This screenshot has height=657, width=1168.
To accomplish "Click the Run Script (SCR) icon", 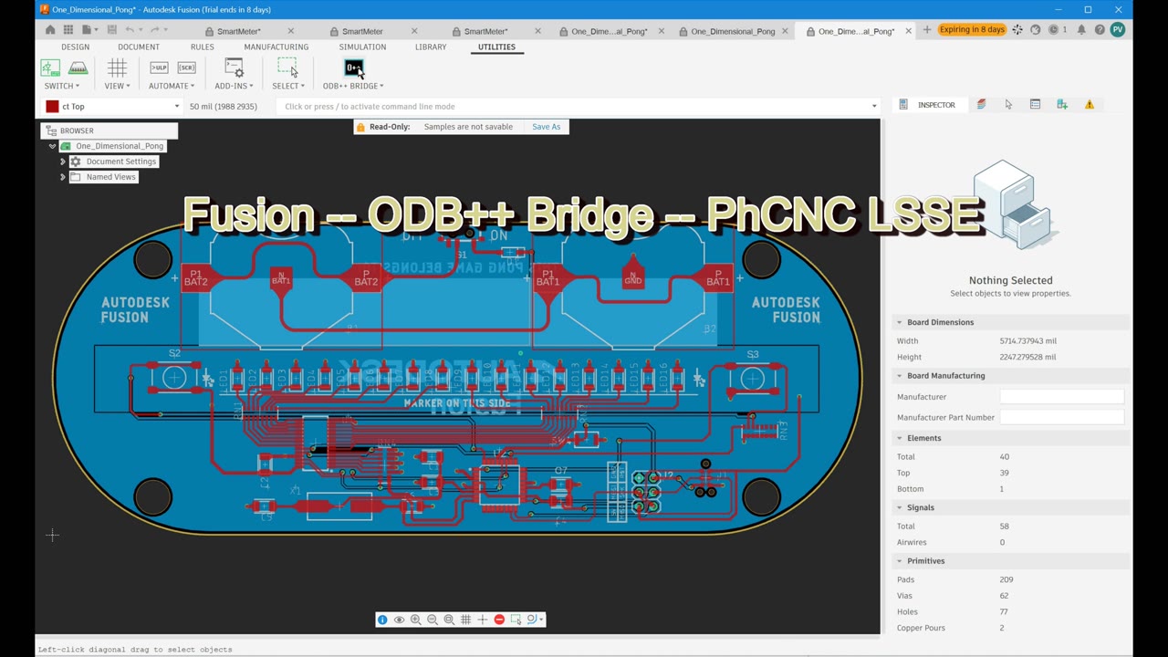I will [186, 68].
